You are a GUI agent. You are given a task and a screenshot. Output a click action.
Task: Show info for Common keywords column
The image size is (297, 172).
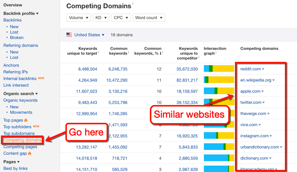[129, 52]
